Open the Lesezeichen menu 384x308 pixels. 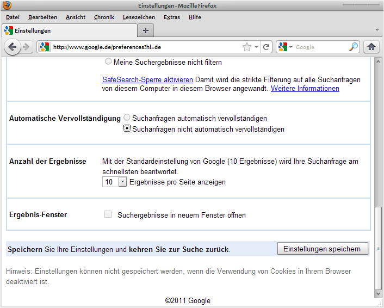tap(139, 17)
